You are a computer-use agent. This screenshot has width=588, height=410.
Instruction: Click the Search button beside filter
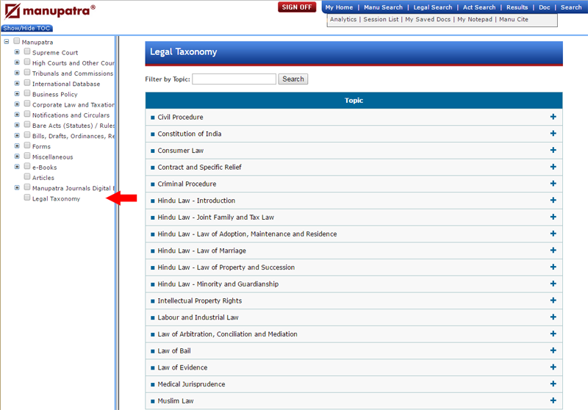coord(293,79)
